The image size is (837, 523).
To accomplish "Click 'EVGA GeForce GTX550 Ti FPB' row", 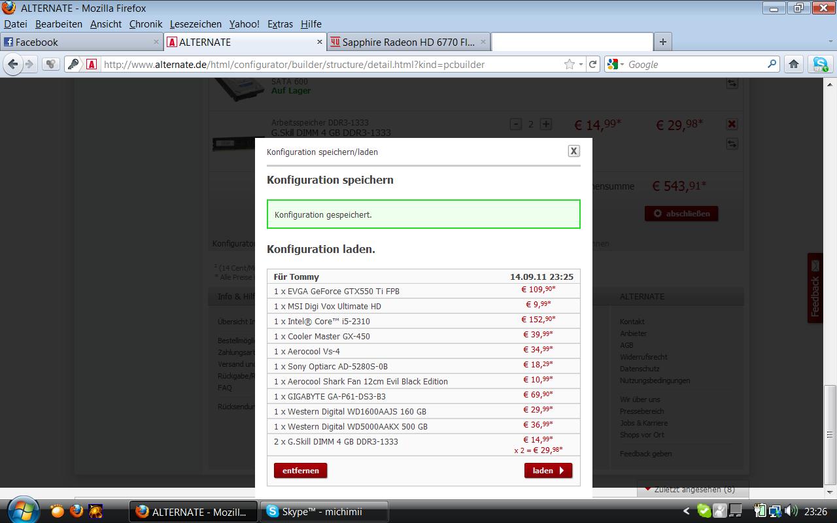I will pos(424,291).
